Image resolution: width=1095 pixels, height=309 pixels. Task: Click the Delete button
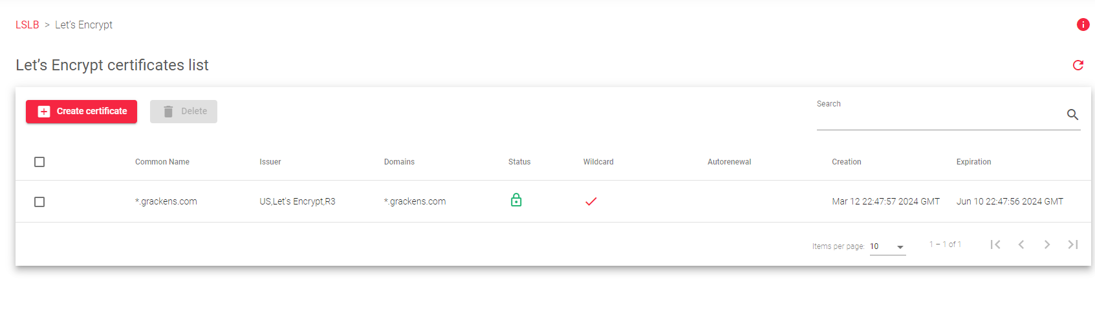pyautogui.click(x=184, y=112)
